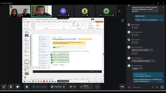Expand the shared screen to fullscreen

coord(123,20)
